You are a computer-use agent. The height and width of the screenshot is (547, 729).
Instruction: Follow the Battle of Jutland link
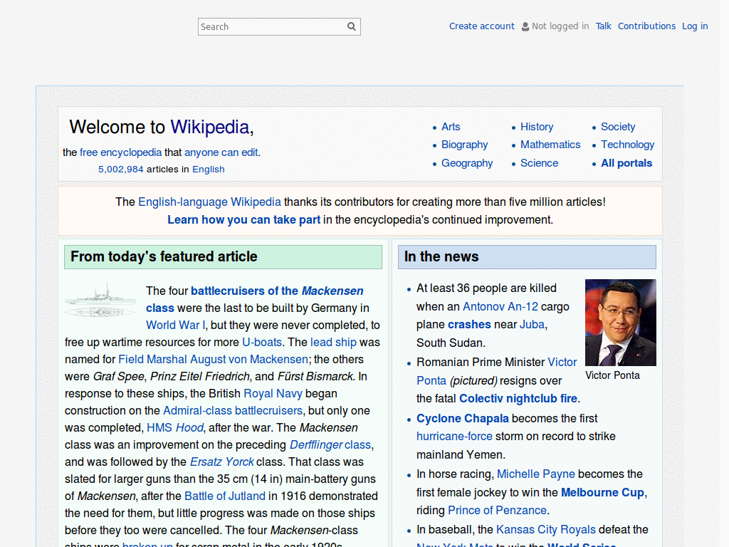click(225, 496)
